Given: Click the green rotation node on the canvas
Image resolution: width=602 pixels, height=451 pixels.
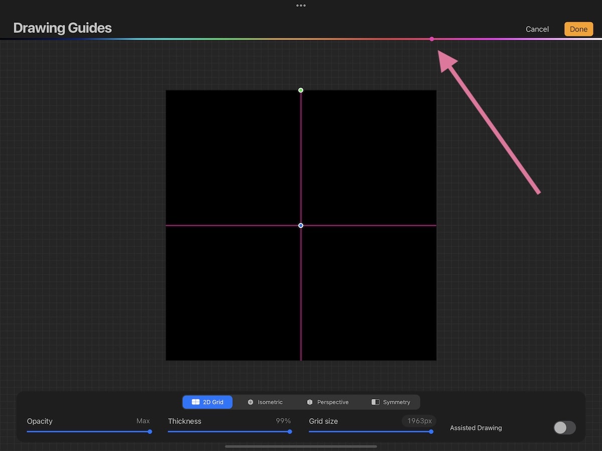Looking at the screenshot, I should point(300,90).
